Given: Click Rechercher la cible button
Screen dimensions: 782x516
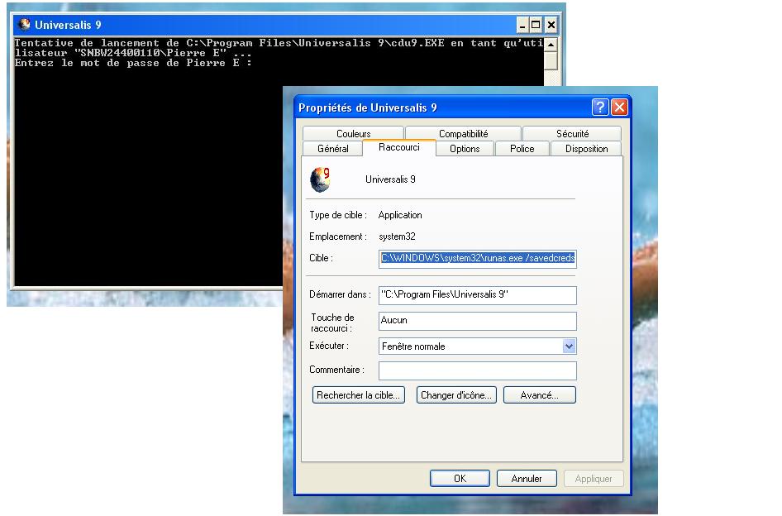Looking at the screenshot, I should click(x=358, y=395).
